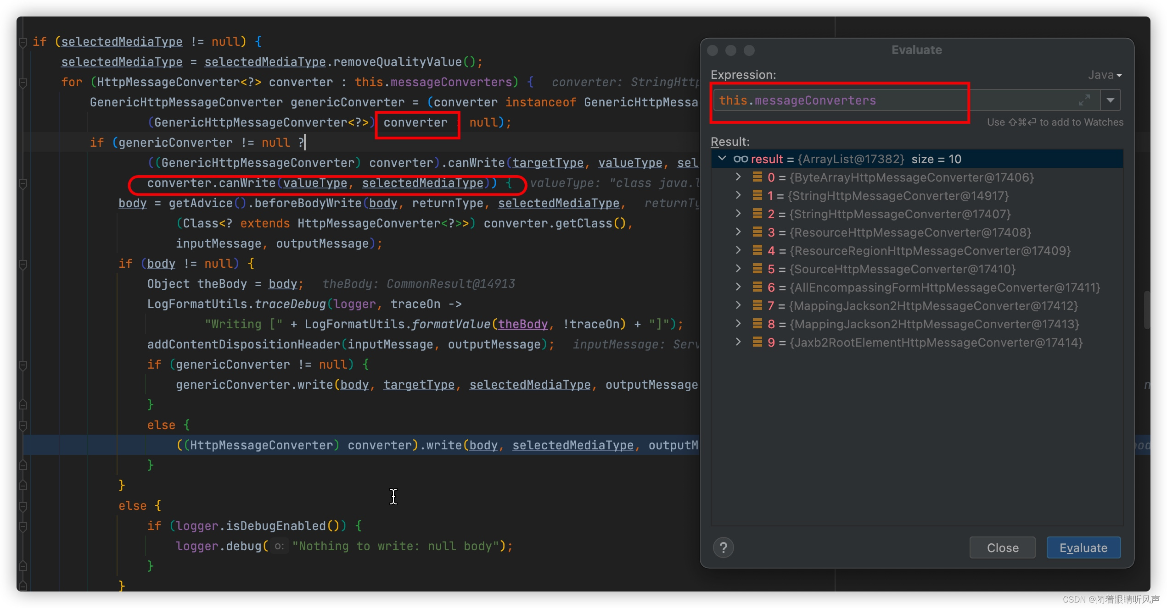
Task: Collapse the result ArrayList node
Action: click(722, 159)
